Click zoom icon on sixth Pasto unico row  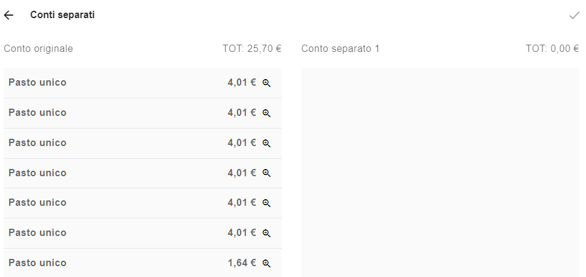click(x=266, y=234)
